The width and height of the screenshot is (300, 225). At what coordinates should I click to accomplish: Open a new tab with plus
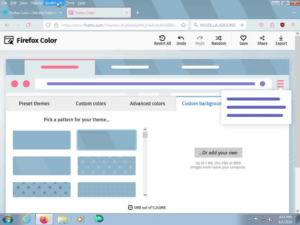137,13
